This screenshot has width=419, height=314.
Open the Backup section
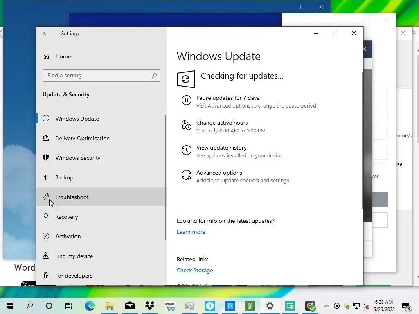click(101, 177)
